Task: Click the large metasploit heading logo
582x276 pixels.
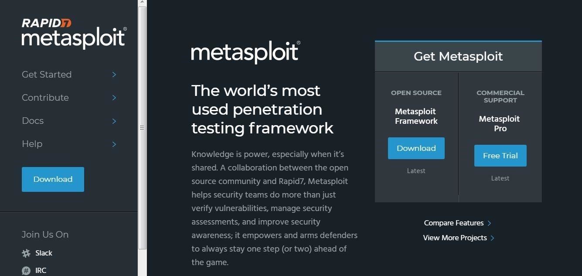Action: pos(245,52)
